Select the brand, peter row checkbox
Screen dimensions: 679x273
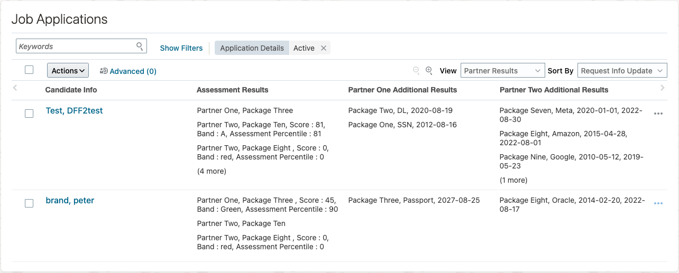(x=29, y=203)
